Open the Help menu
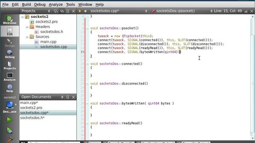Image resolution: width=255 pixels, height=143 pixels. pos(100,4)
